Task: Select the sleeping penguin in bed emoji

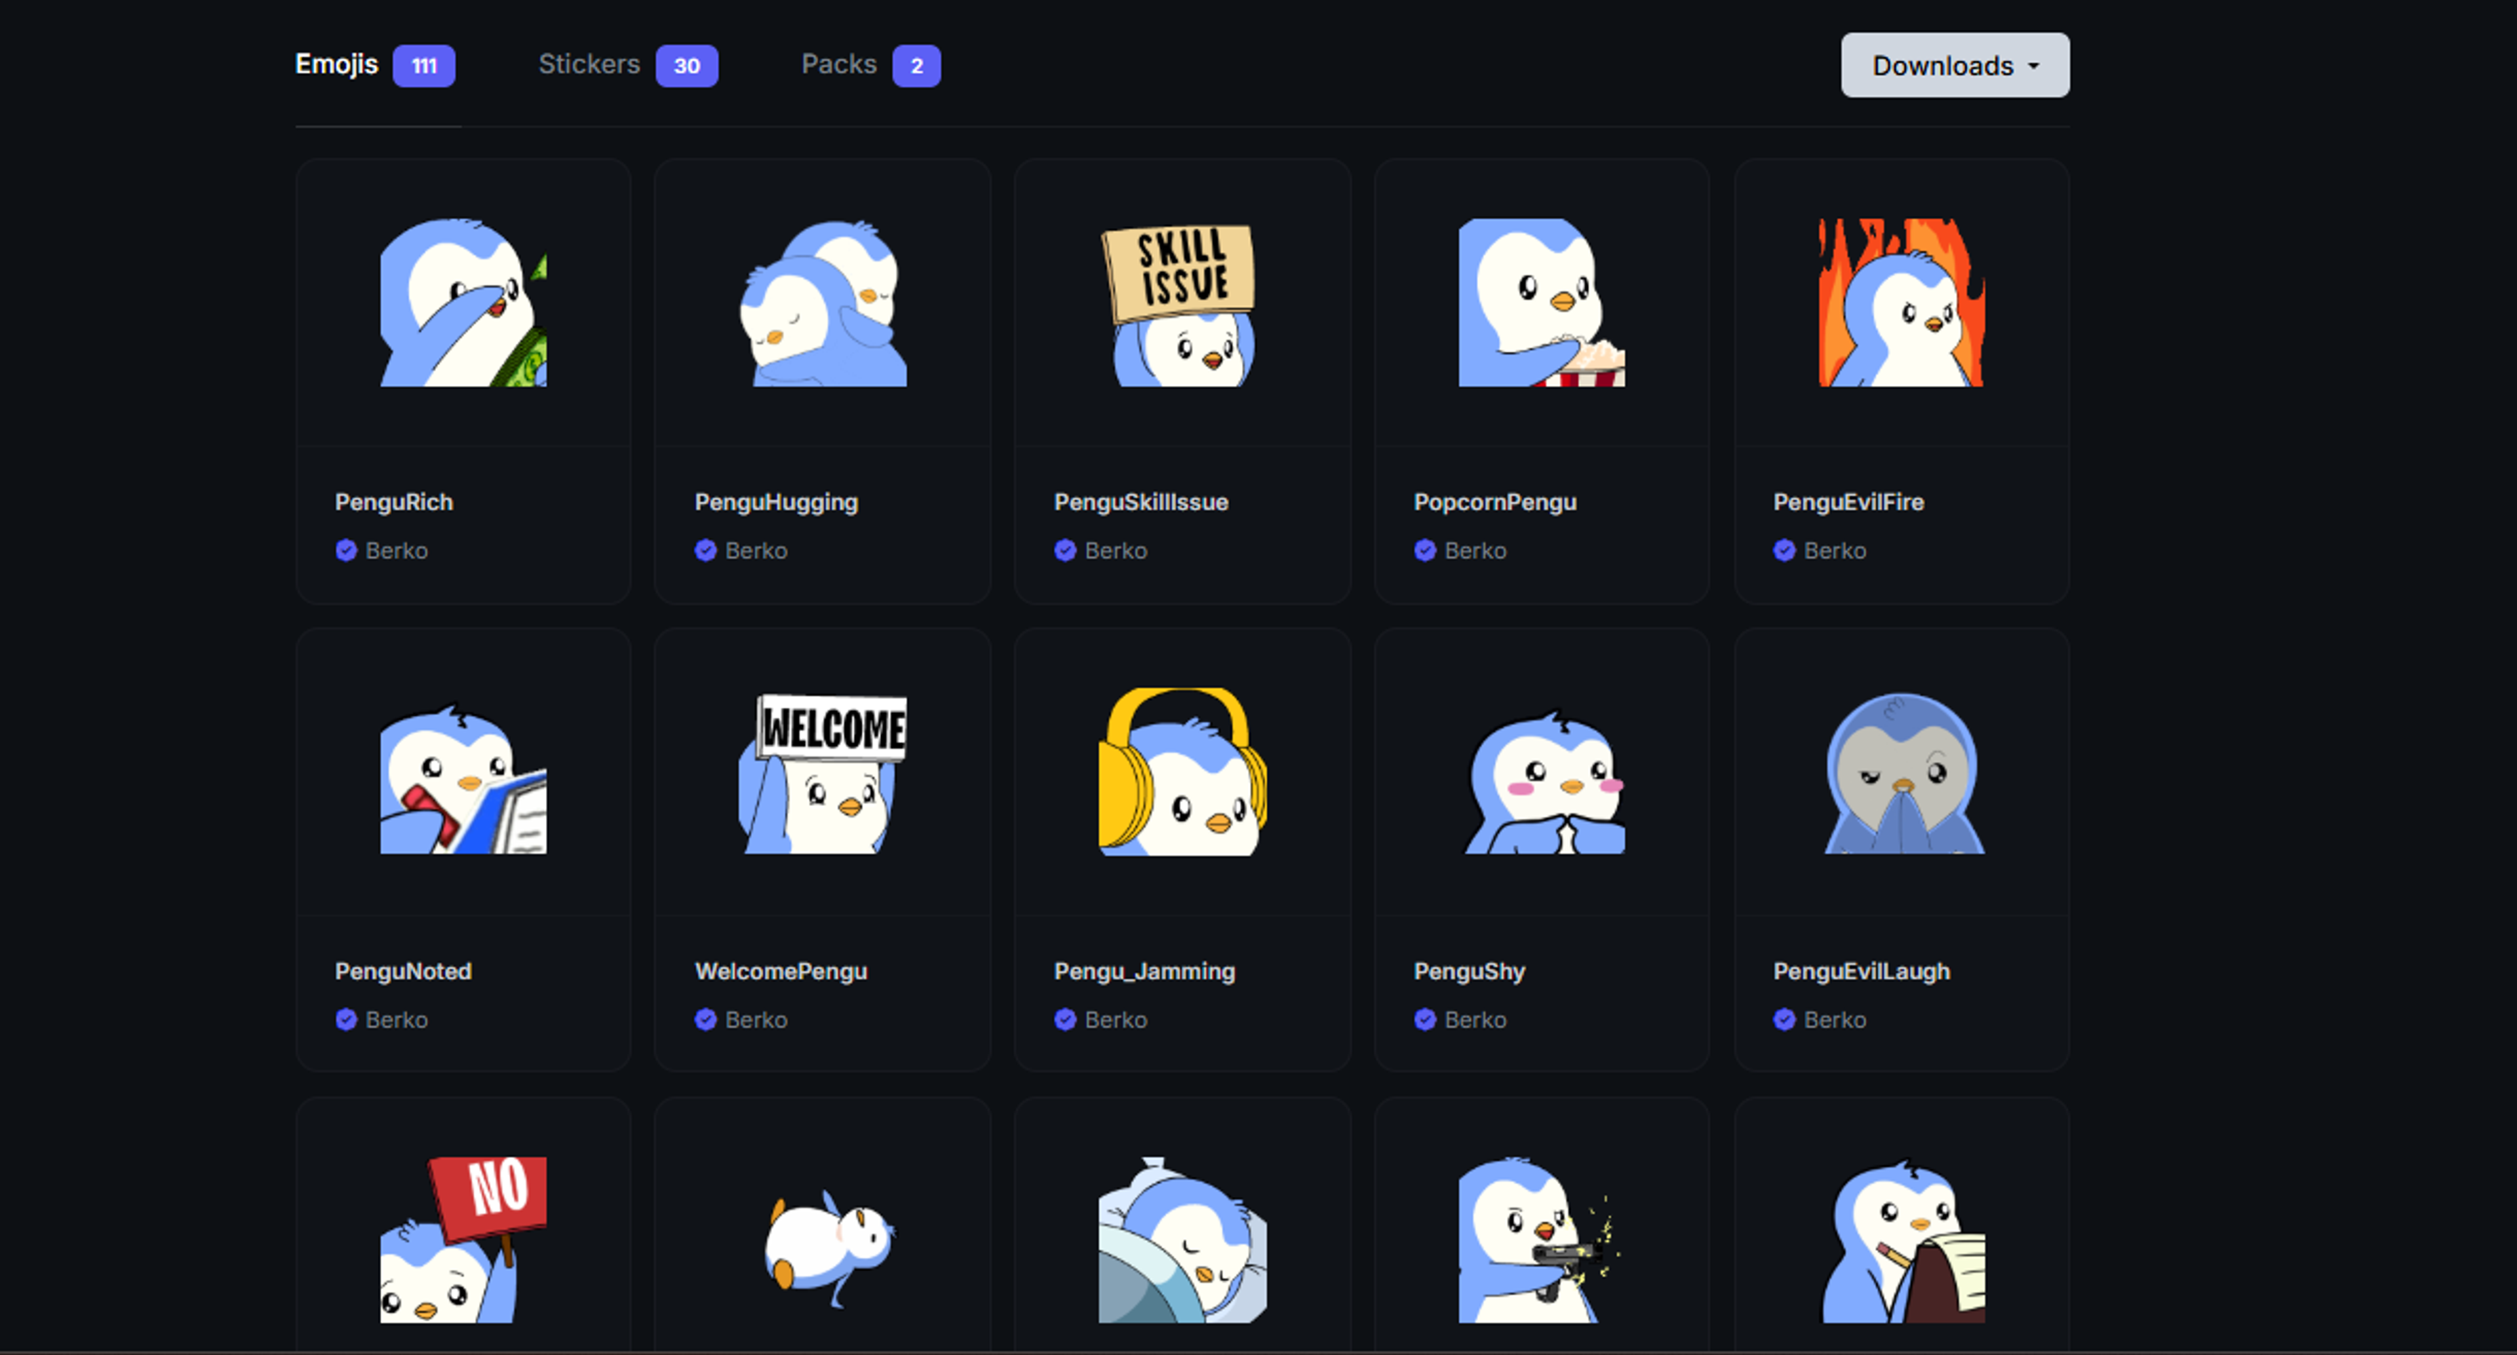Action: pyautogui.click(x=1182, y=1240)
